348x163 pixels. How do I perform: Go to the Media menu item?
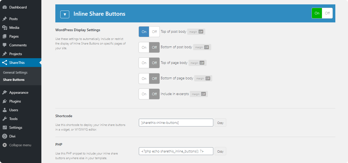point(21,28)
